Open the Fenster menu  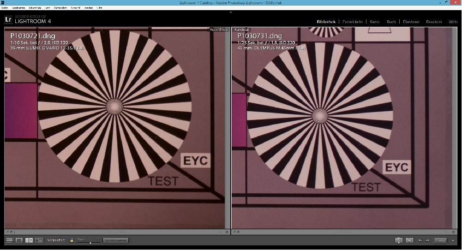click(x=89, y=8)
